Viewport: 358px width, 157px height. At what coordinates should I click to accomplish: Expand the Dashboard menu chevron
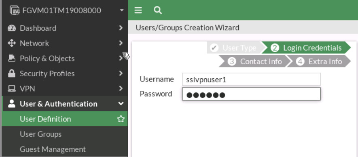pyautogui.click(x=121, y=28)
